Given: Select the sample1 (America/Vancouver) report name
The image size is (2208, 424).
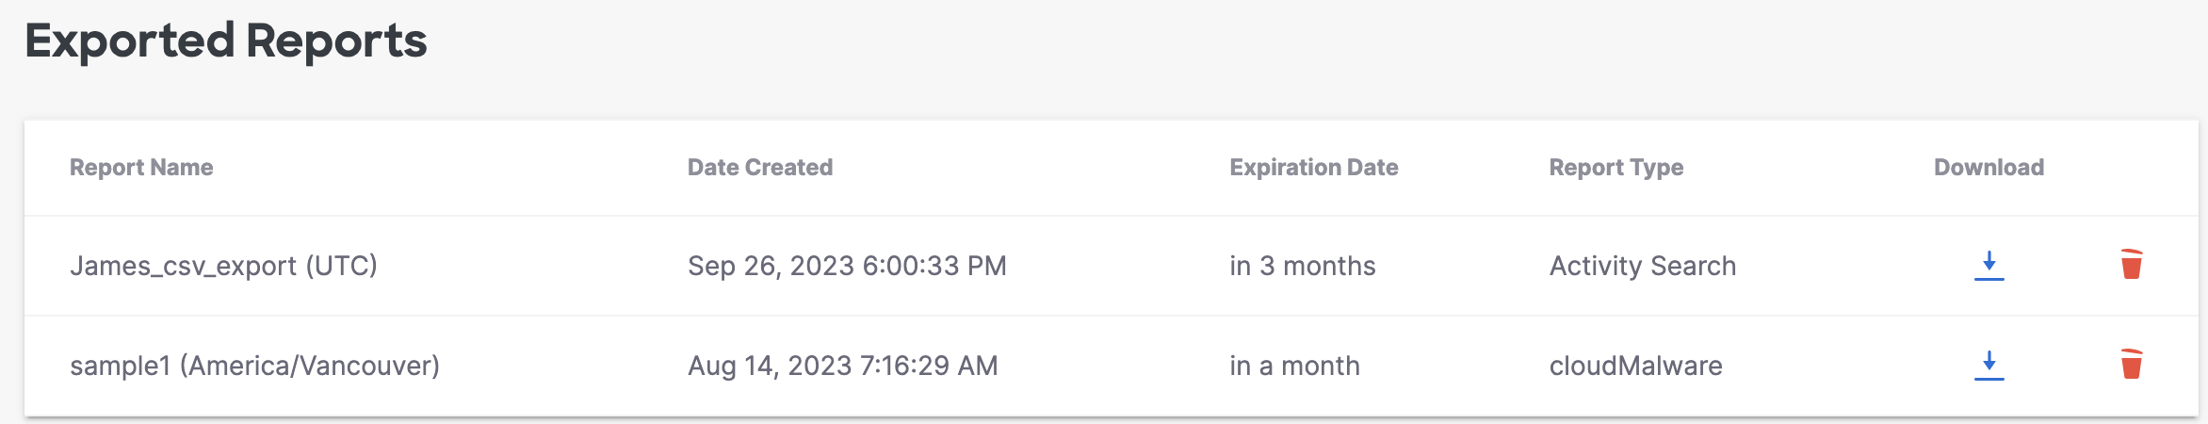Looking at the screenshot, I should (x=254, y=366).
